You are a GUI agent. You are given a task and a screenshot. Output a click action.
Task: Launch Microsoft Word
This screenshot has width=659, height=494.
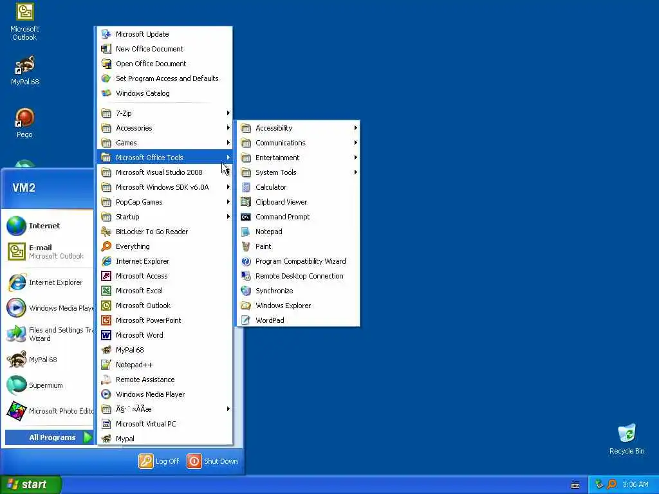165,334
